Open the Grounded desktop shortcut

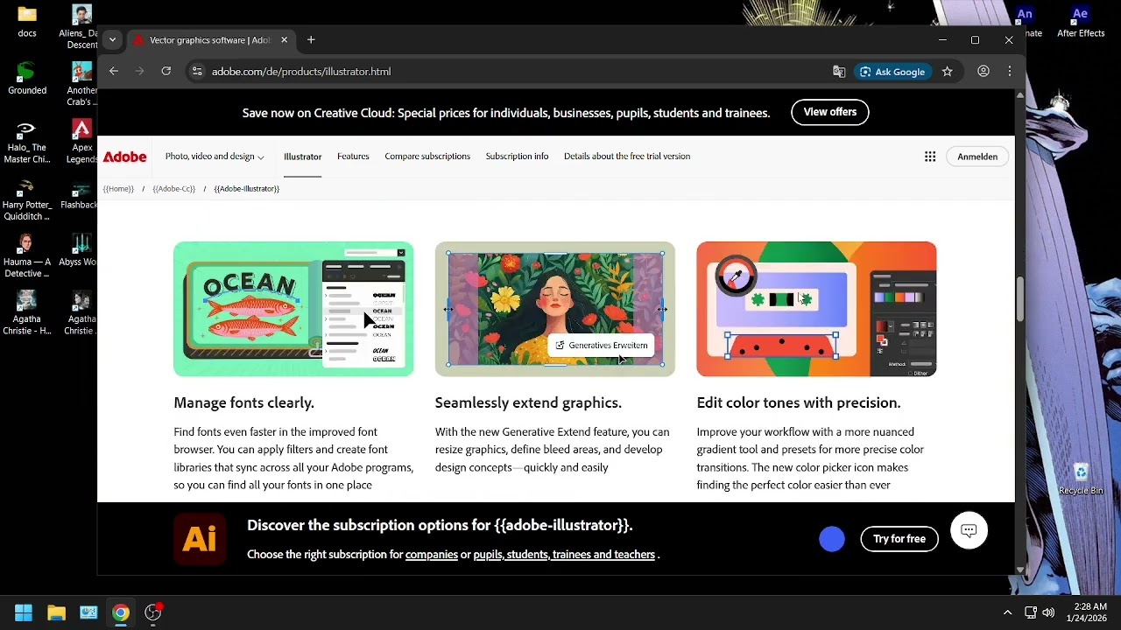point(27,79)
